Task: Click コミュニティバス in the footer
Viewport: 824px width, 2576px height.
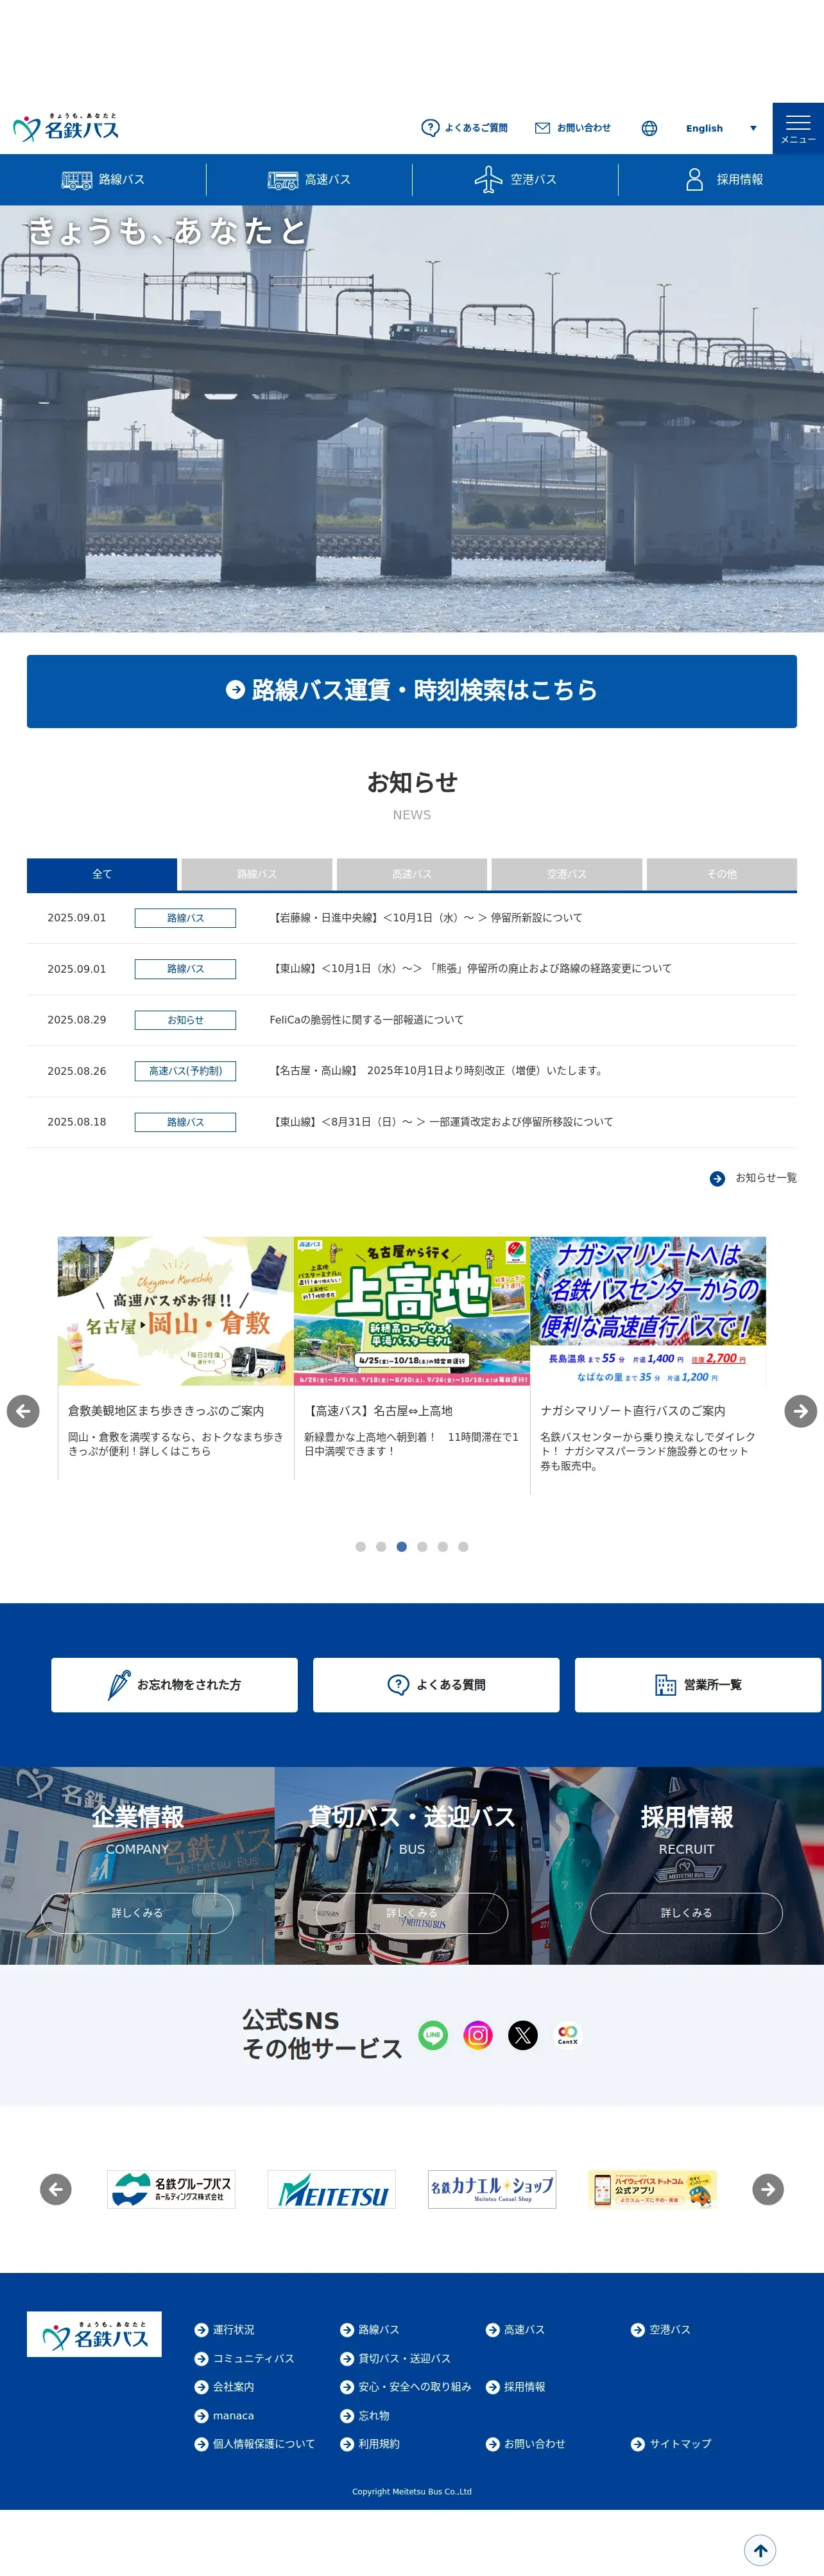Action: click(x=245, y=2359)
